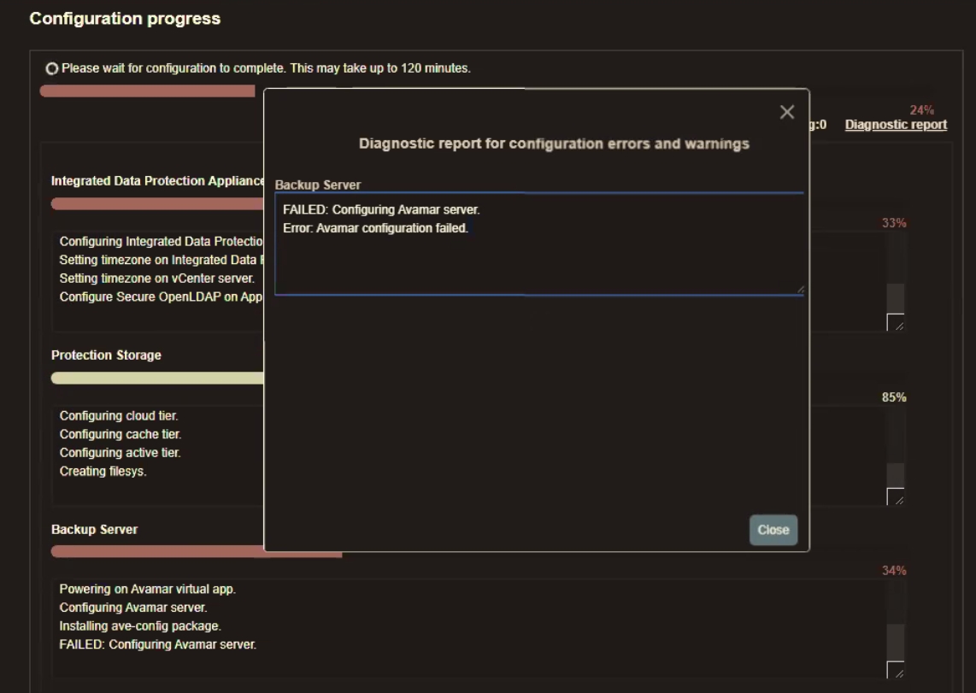Click the Close button in dialog
976x693 pixels.
(773, 530)
